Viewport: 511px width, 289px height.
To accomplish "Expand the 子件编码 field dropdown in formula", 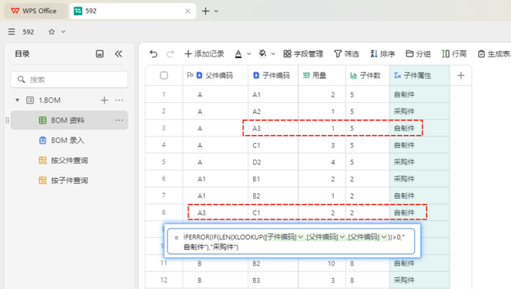I will pyautogui.click(x=300, y=237).
